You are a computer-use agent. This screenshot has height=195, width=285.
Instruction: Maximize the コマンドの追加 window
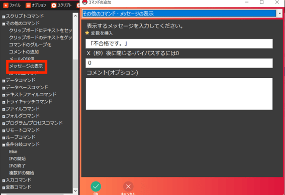(x=261, y=2)
